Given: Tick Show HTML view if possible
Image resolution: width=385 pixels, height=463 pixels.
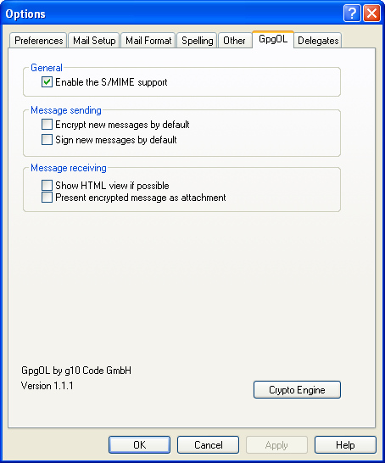Looking at the screenshot, I should [x=47, y=185].
